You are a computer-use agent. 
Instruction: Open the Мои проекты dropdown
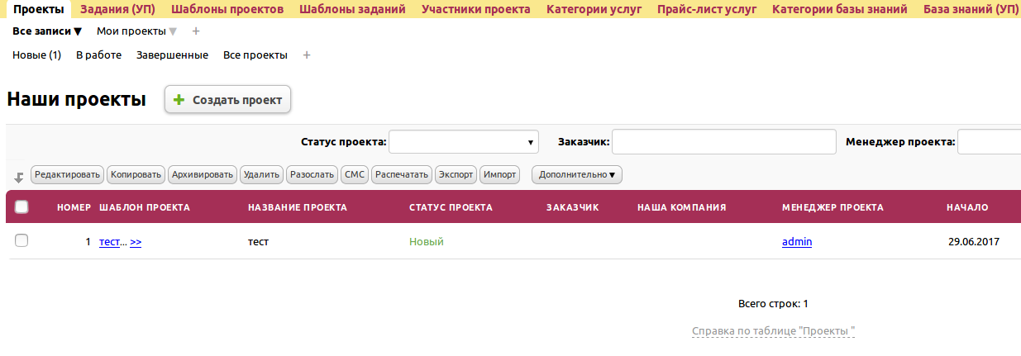pyautogui.click(x=136, y=31)
